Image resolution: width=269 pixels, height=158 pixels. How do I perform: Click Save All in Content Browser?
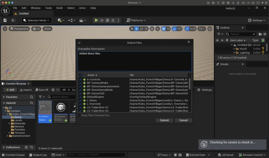tap(42, 90)
